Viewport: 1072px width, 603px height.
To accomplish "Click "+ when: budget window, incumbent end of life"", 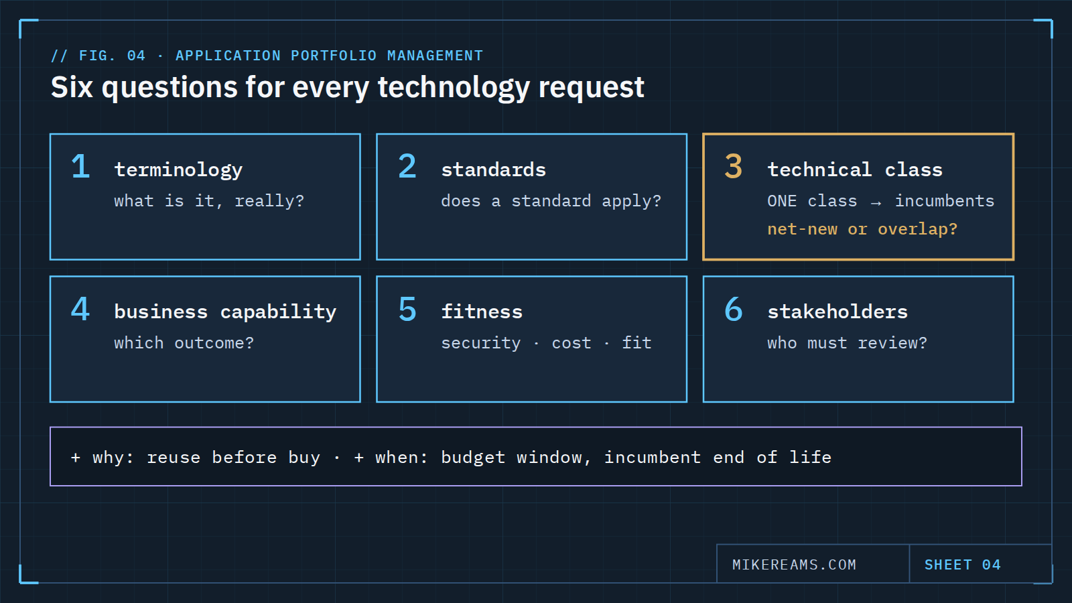I will pos(592,458).
